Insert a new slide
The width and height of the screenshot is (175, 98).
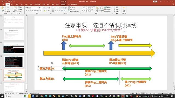coord(15,9)
